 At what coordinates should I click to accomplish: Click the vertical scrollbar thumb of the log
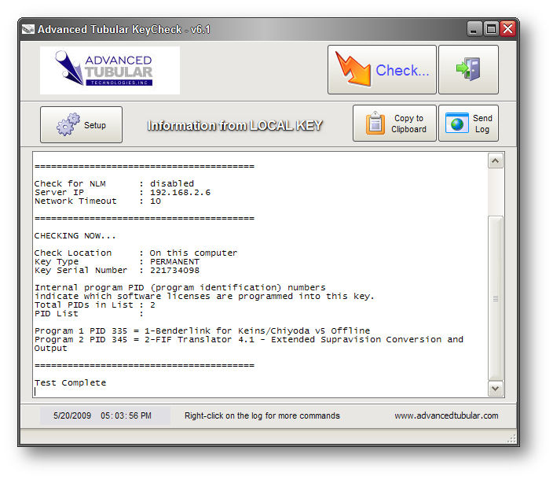click(x=496, y=298)
